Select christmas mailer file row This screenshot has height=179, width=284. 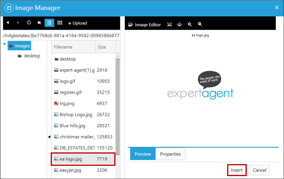[83, 137]
